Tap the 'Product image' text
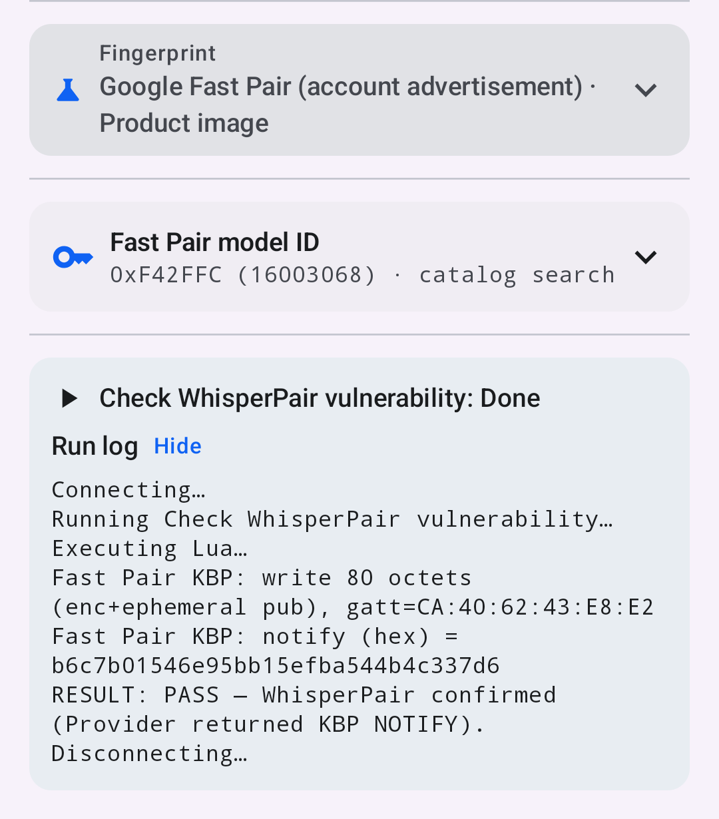Screen dimensions: 719x819 (x=184, y=123)
